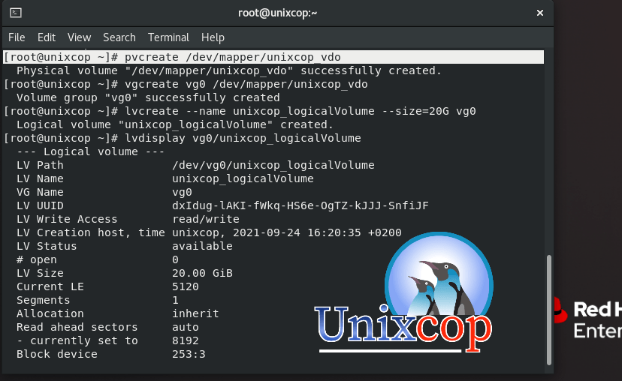Open the Terminal menu

click(x=168, y=37)
